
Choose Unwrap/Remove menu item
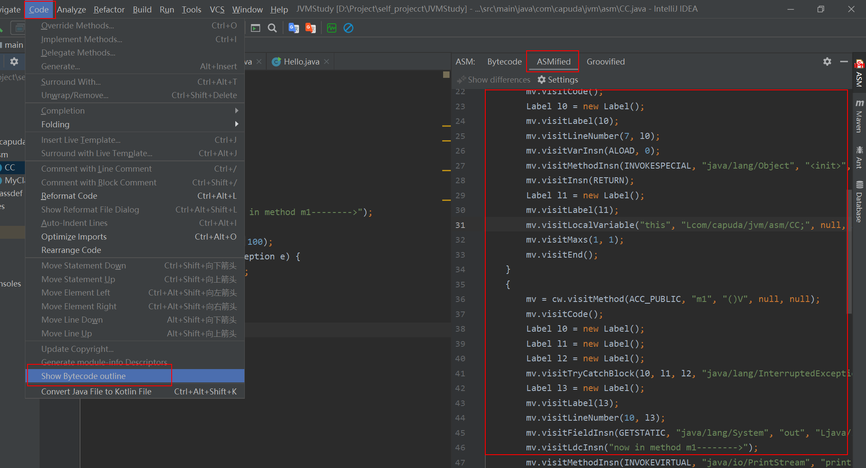(x=135, y=95)
